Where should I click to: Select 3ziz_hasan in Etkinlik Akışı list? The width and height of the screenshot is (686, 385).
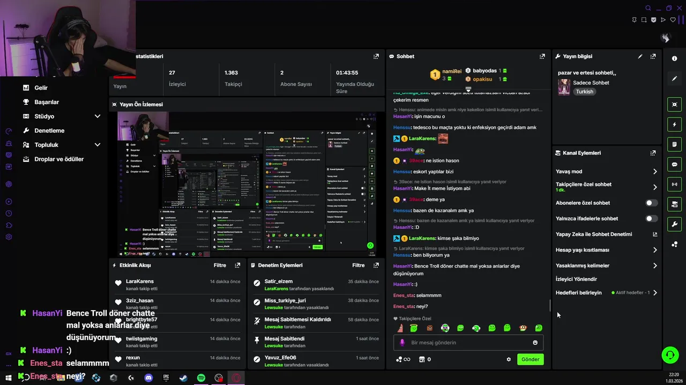point(140,301)
